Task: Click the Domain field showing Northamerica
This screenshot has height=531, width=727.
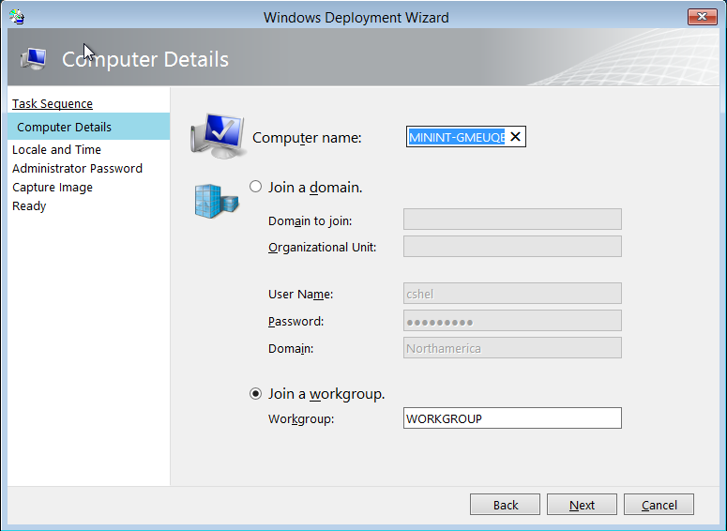Action: [x=512, y=348]
